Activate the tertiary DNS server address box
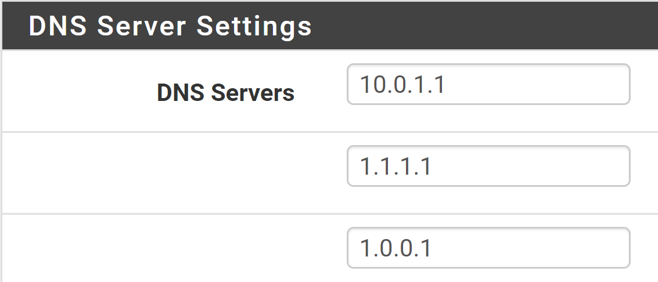The image size is (658, 282). tap(488, 248)
